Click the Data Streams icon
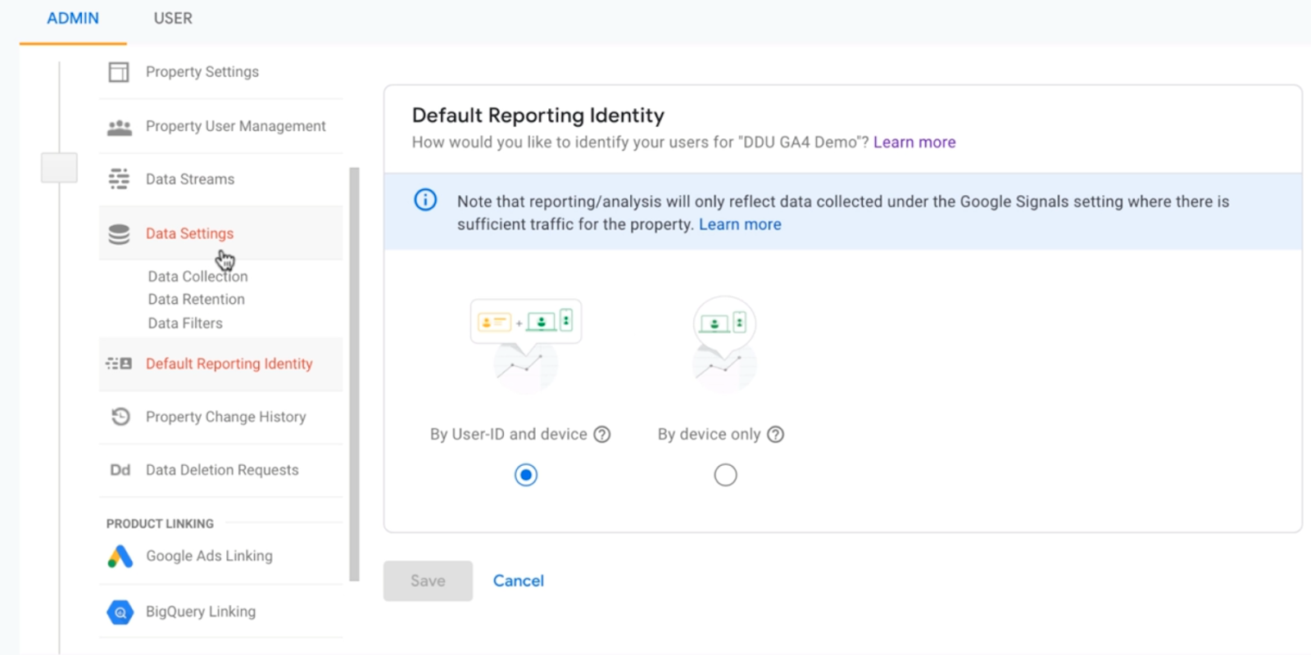 click(119, 179)
